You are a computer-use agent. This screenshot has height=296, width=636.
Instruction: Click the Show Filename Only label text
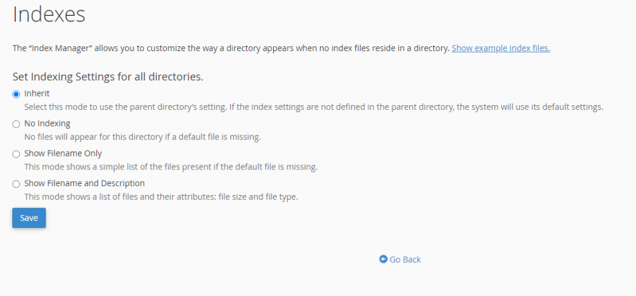coord(63,154)
